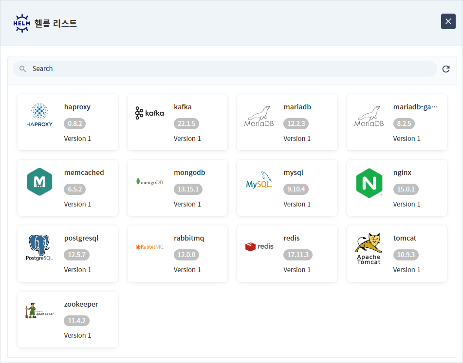Screen dimensions: 463x363
Task: Open the postgresql chart title
Action: [x=81, y=239]
